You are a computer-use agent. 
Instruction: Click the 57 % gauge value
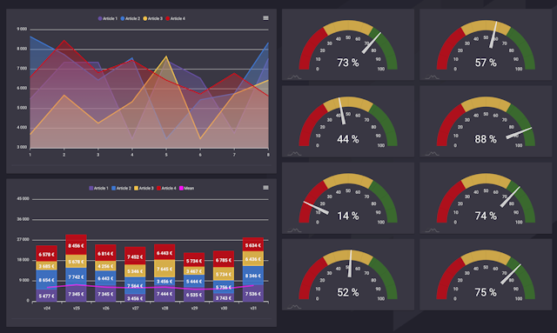coord(486,63)
